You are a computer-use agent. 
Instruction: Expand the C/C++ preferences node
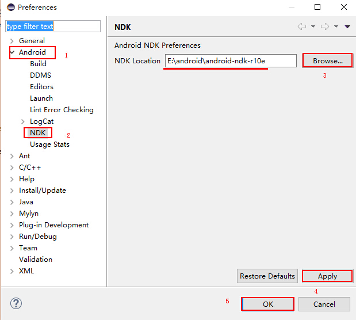pyautogui.click(x=12, y=167)
